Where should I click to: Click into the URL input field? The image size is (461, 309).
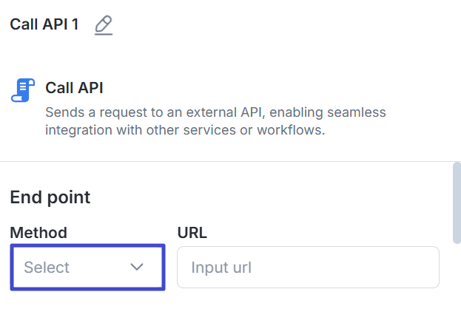[308, 267]
